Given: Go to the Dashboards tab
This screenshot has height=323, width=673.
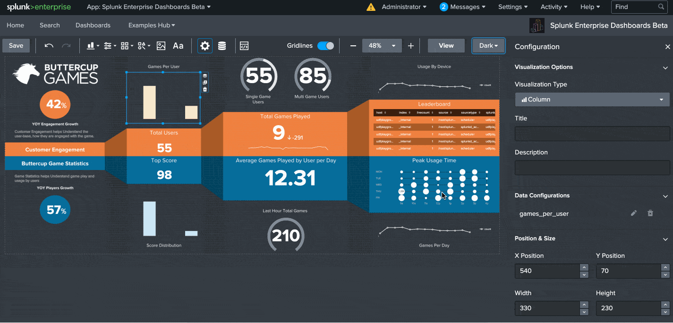Looking at the screenshot, I should pyautogui.click(x=93, y=25).
